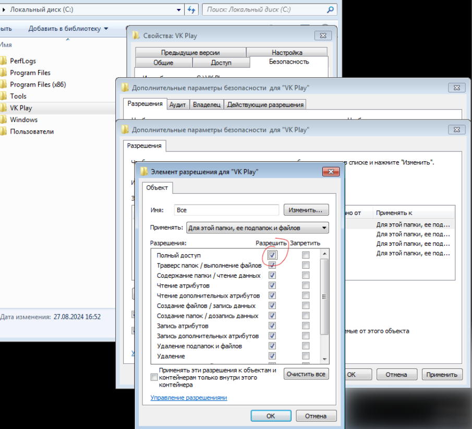Click 'Отмена' in the permission entry dialog
The width and height of the screenshot is (472, 429).
[316, 416]
